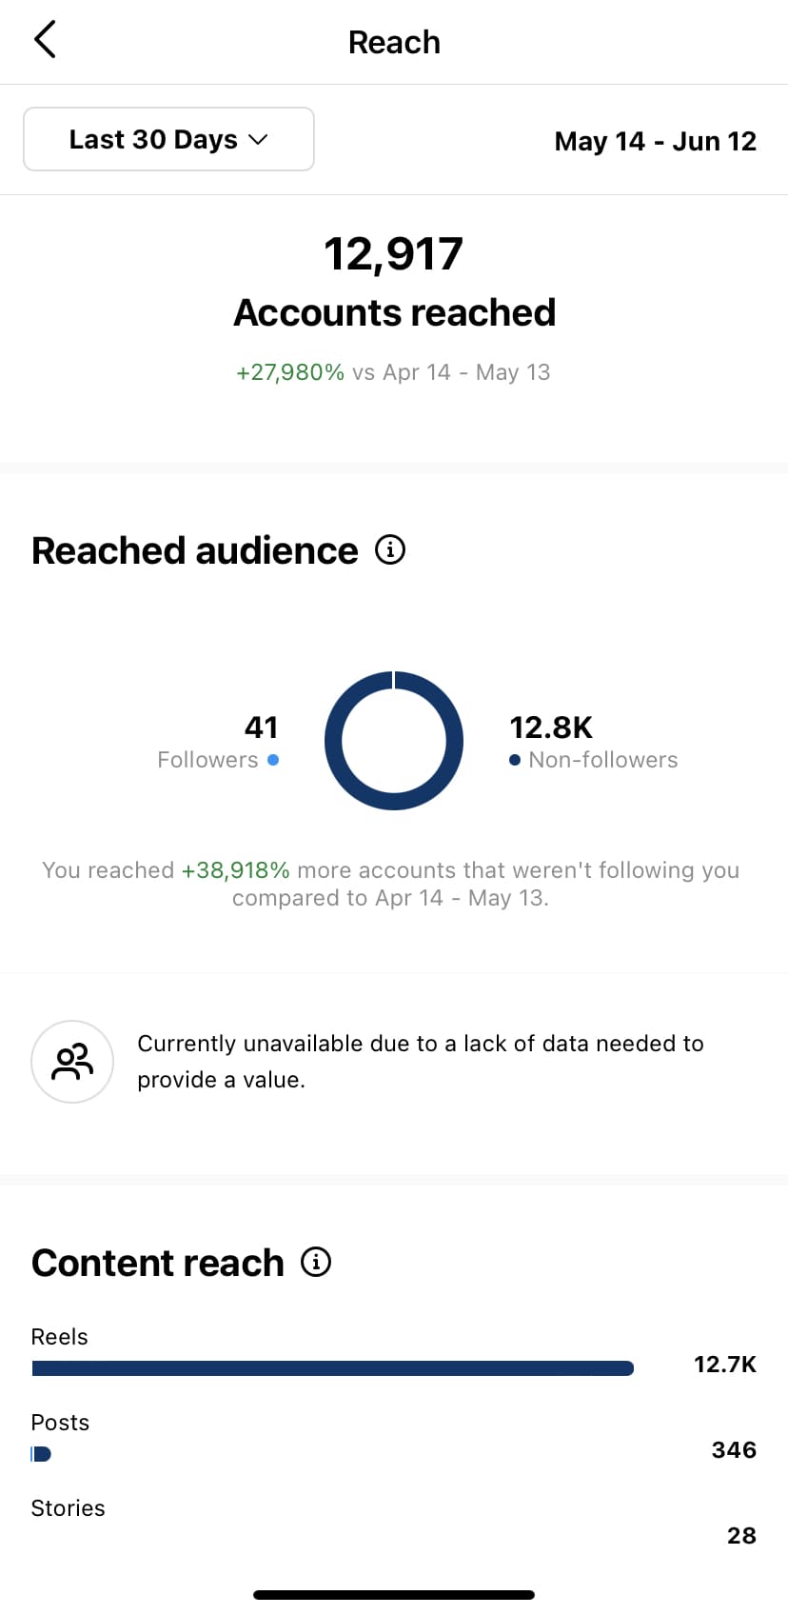Screen dimensions: 788x1615
Task: Select the Non-followers legend dot
Action: click(x=515, y=760)
